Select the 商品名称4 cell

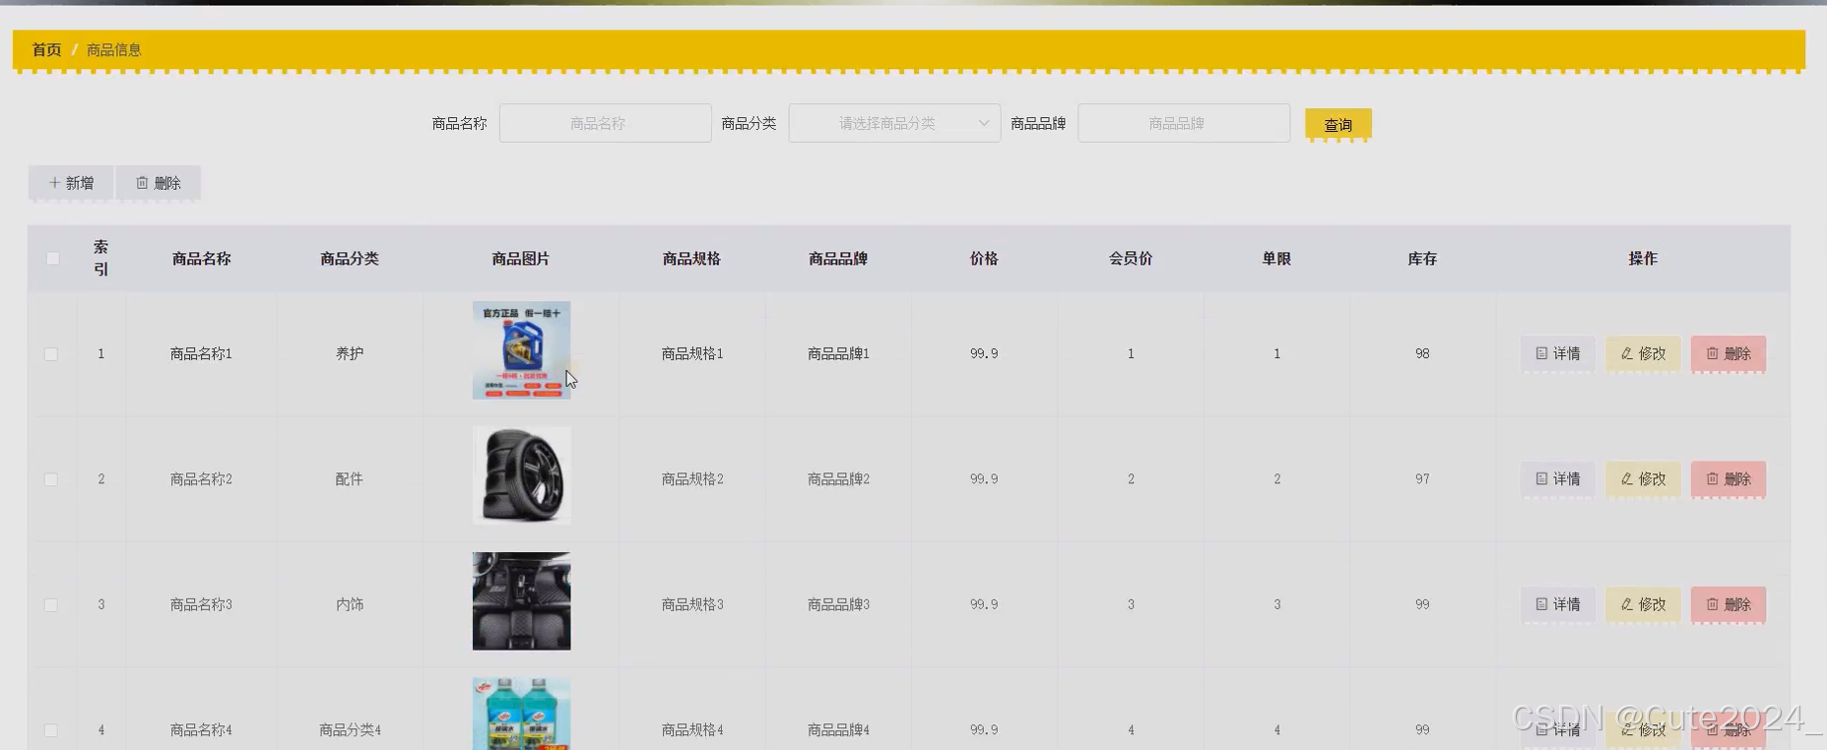pyautogui.click(x=201, y=730)
